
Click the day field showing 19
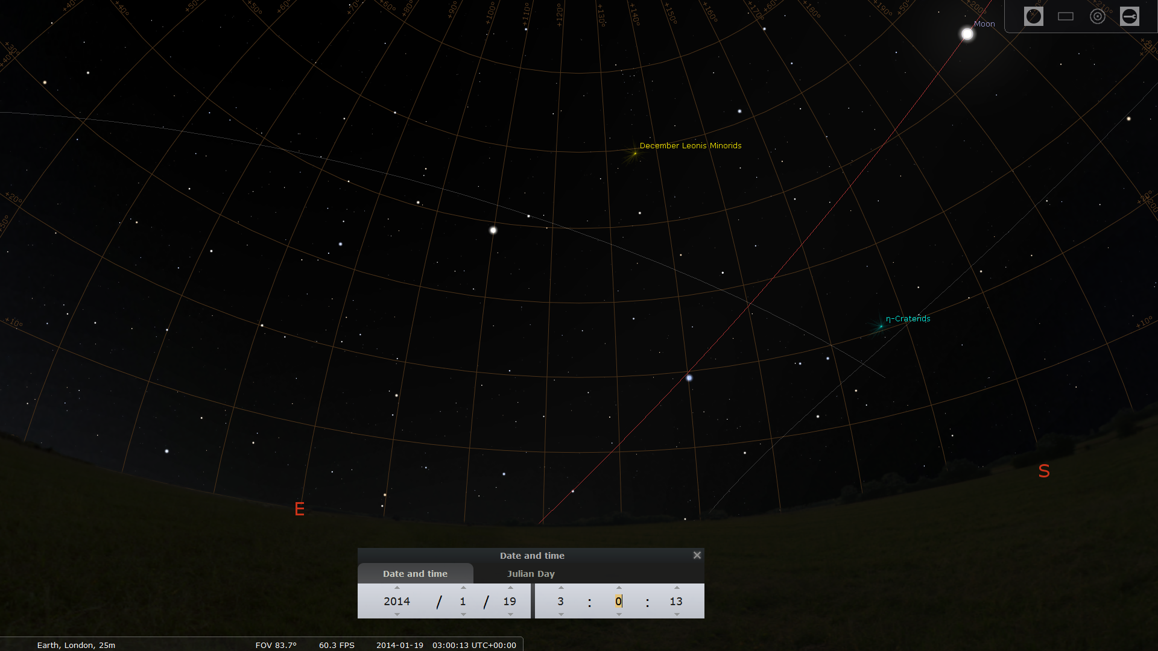click(x=510, y=601)
